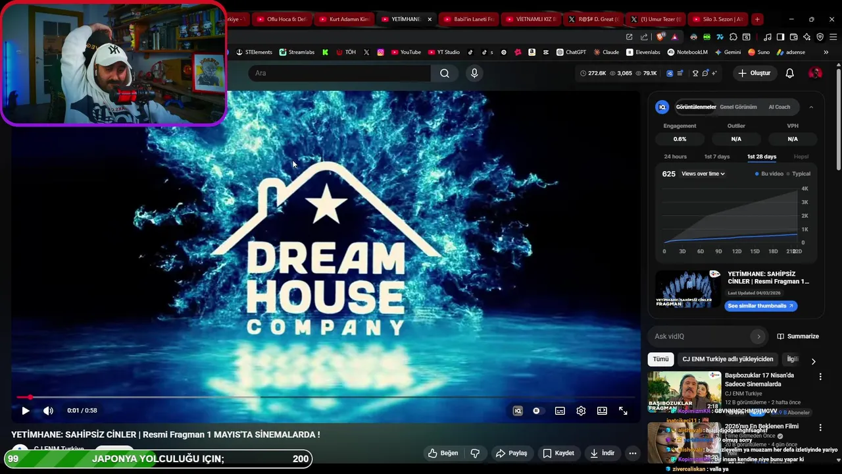
Task: Open the Streamlabs bookmark
Action: coord(297,52)
